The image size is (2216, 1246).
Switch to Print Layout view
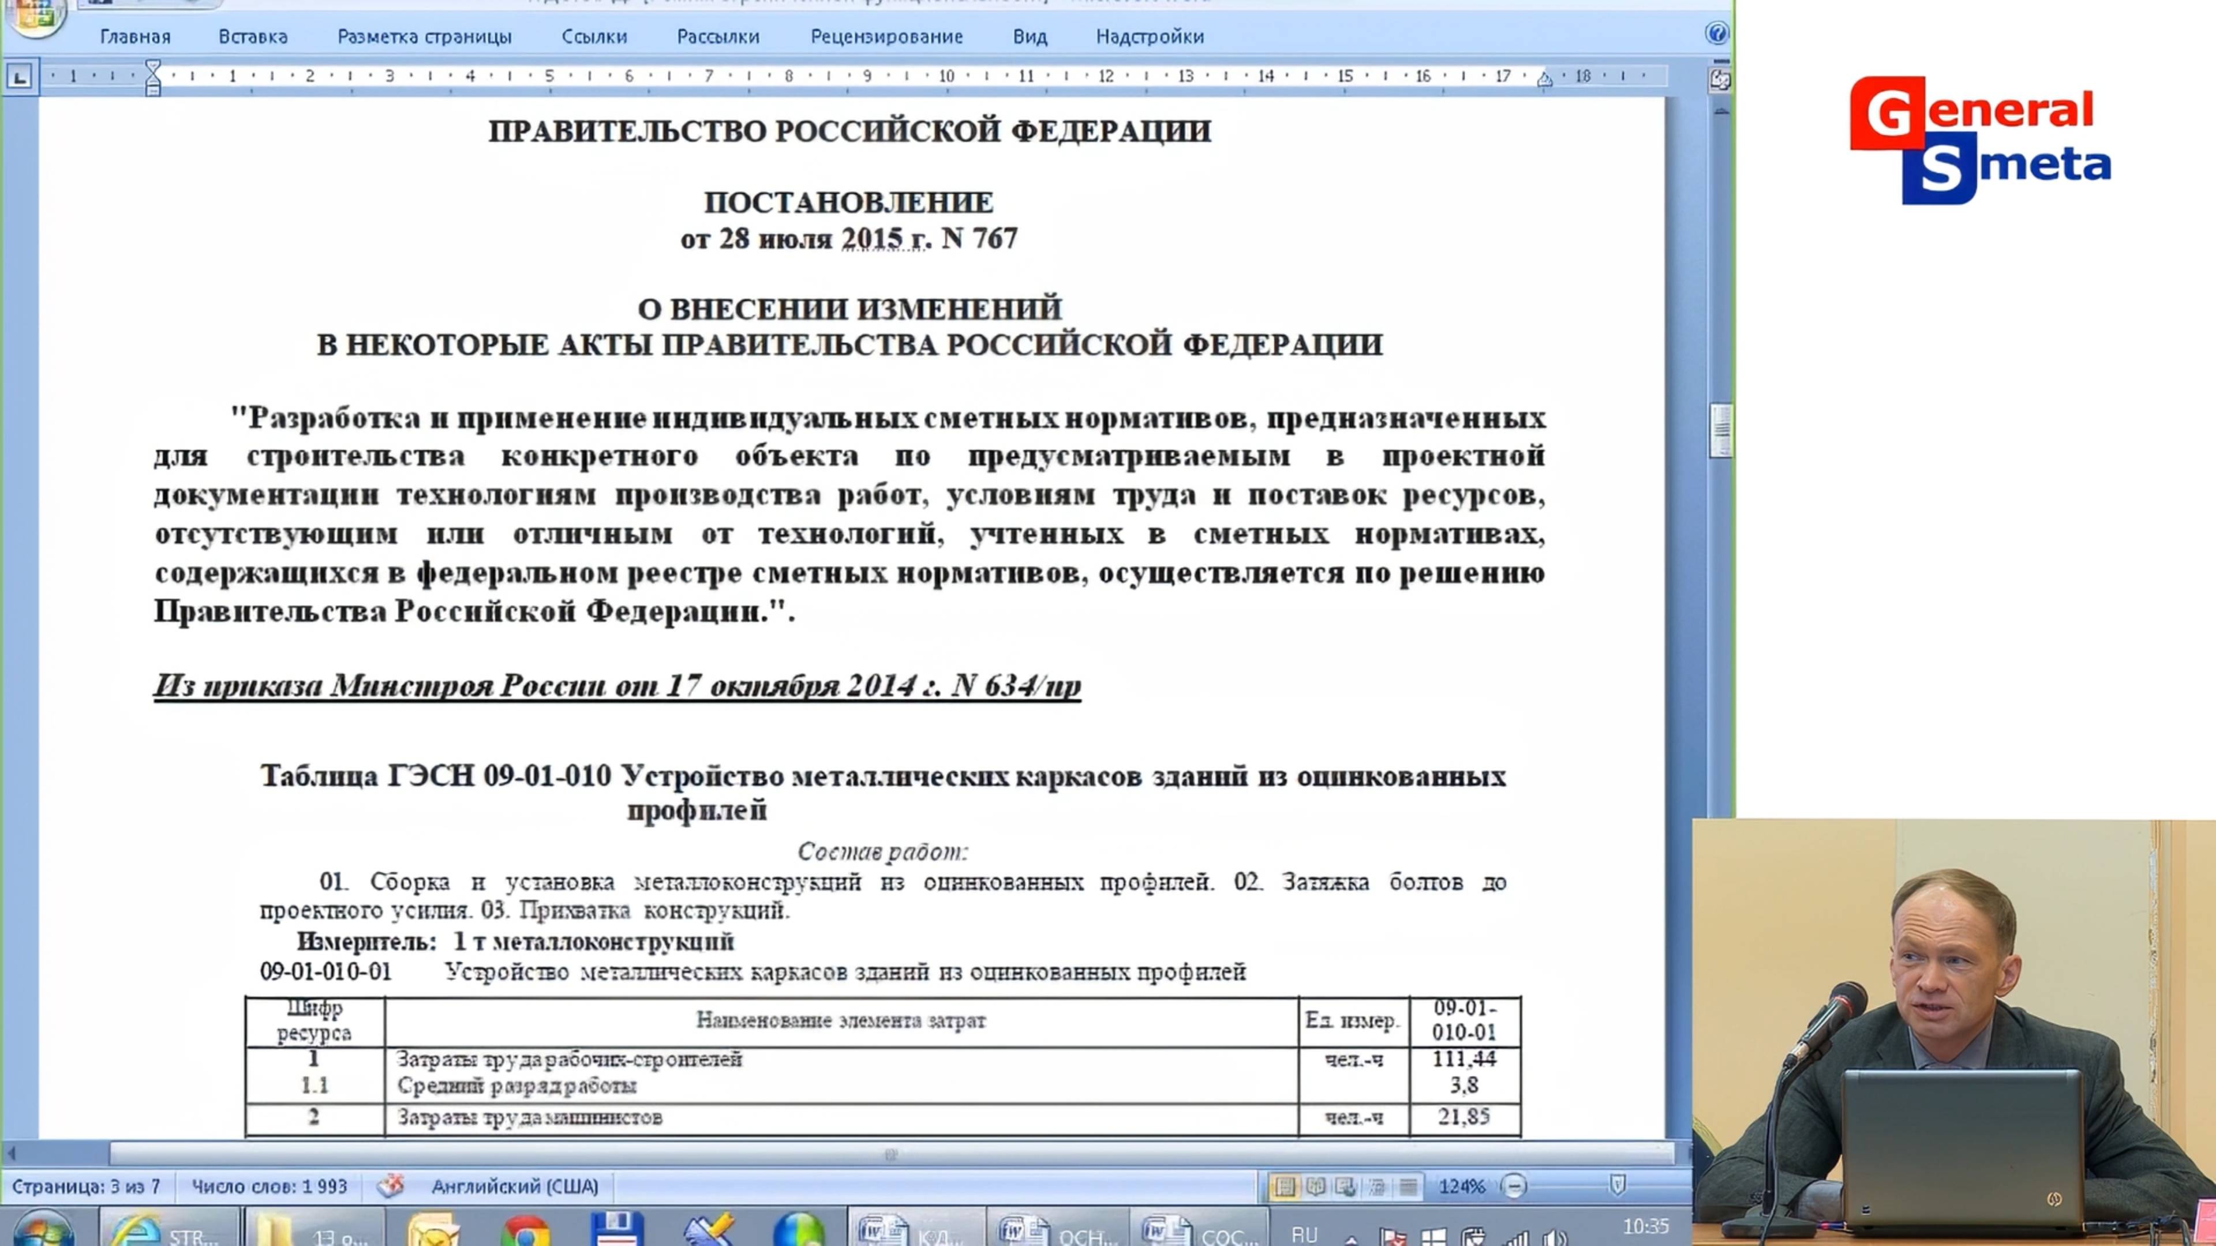(1285, 1188)
